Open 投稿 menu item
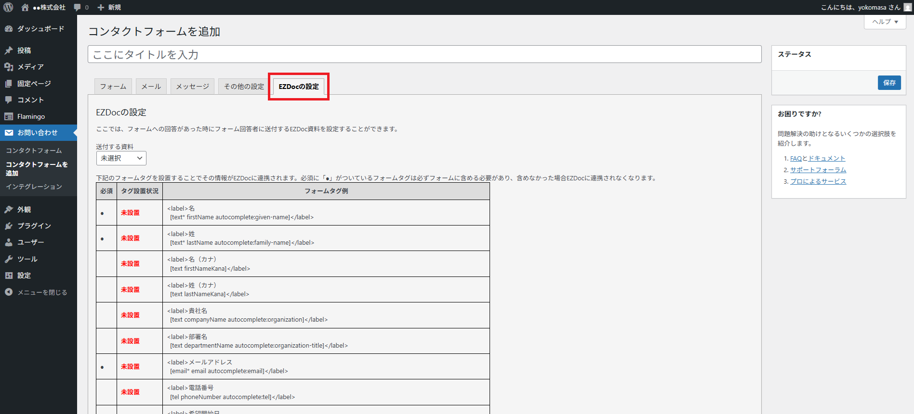Image resolution: width=914 pixels, height=414 pixels. point(39,50)
